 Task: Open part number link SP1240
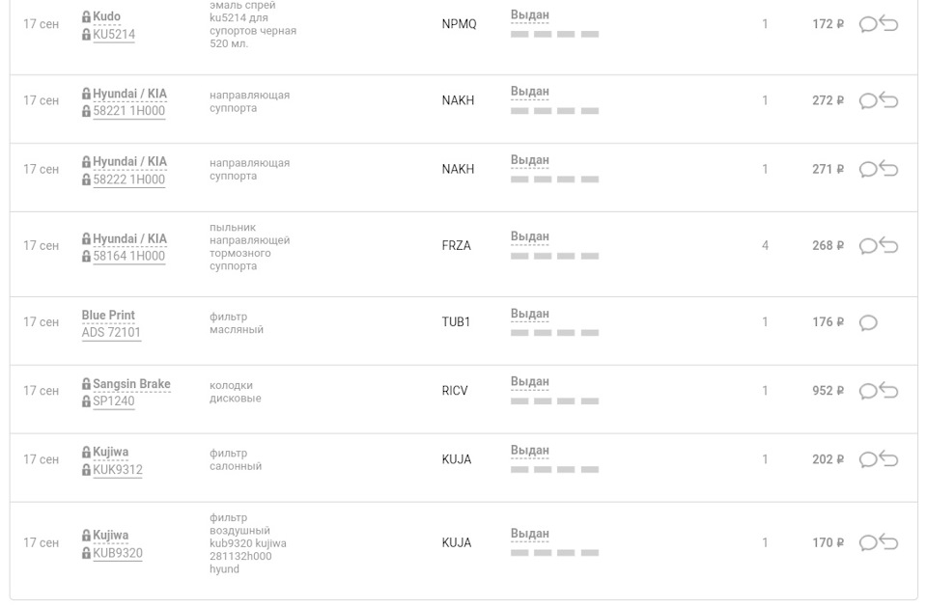pyautogui.click(x=114, y=401)
